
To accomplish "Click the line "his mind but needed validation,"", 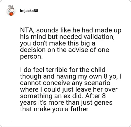I will 67,37.
